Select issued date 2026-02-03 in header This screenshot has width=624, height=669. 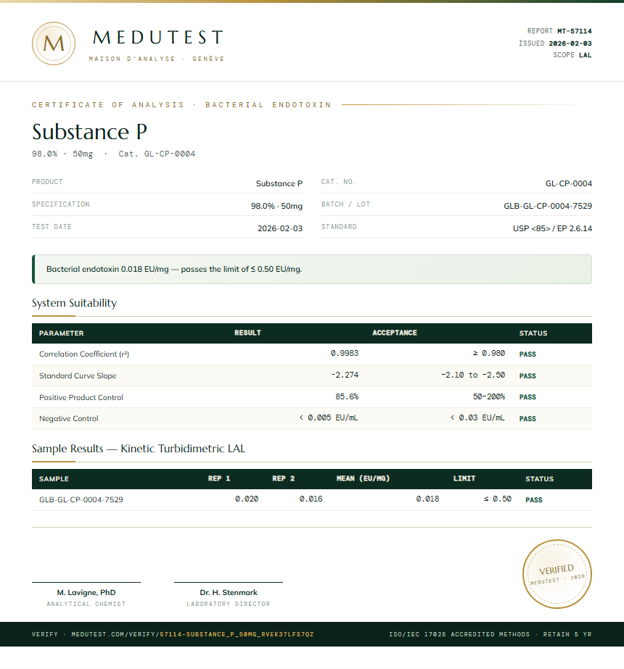tap(570, 43)
